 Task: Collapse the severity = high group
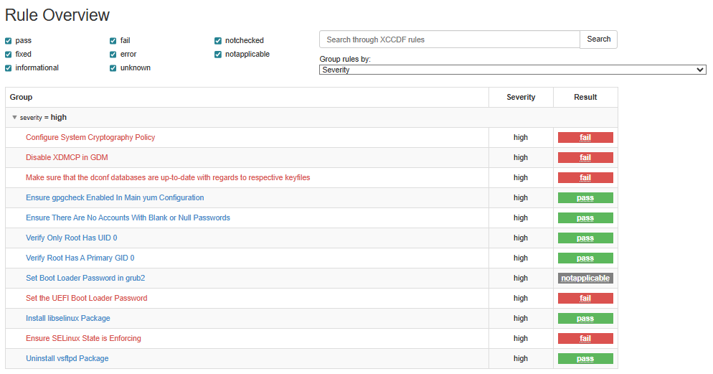tap(14, 118)
